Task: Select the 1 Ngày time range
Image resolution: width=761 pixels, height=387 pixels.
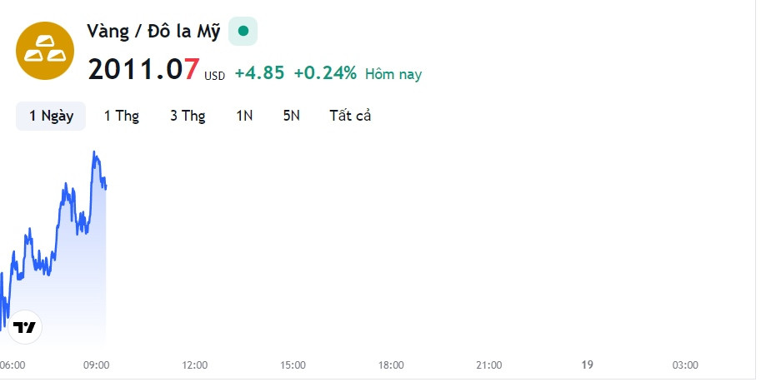Action: [x=51, y=117]
